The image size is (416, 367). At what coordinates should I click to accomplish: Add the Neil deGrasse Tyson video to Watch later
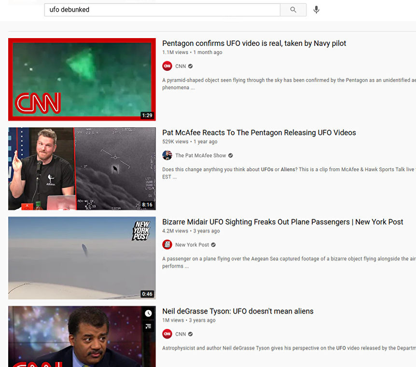point(148,313)
